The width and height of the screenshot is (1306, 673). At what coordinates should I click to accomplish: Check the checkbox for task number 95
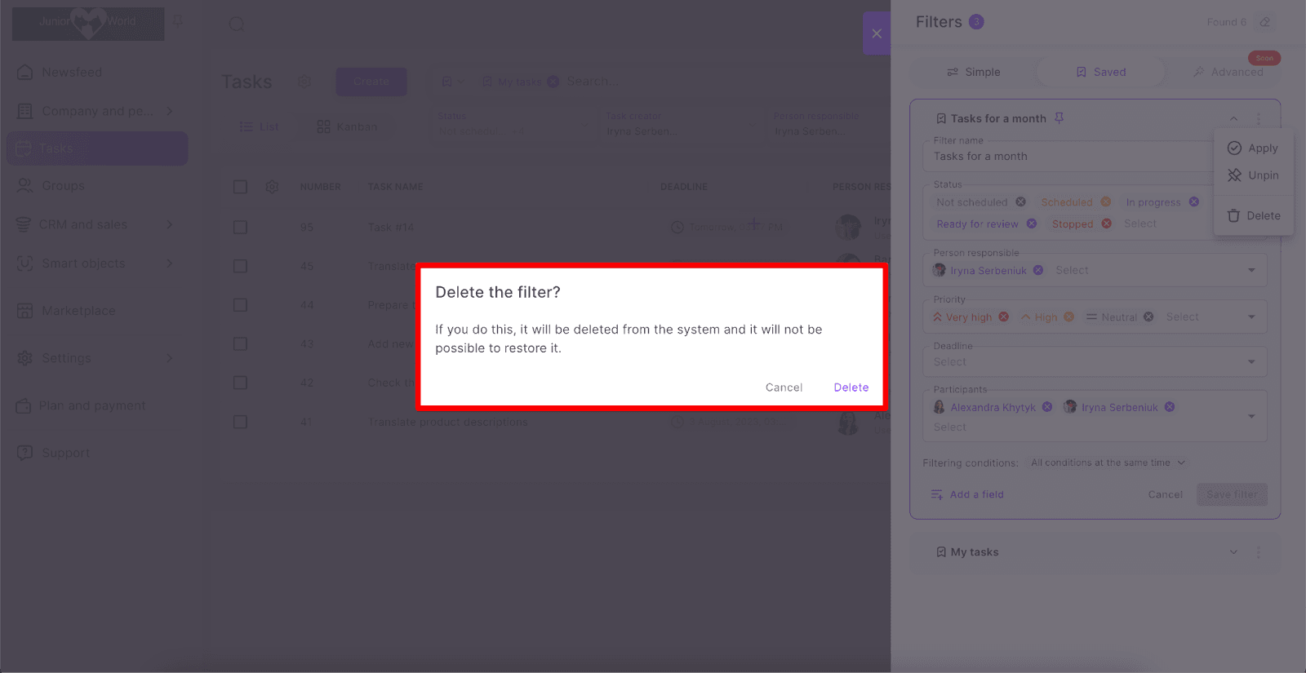(240, 227)
